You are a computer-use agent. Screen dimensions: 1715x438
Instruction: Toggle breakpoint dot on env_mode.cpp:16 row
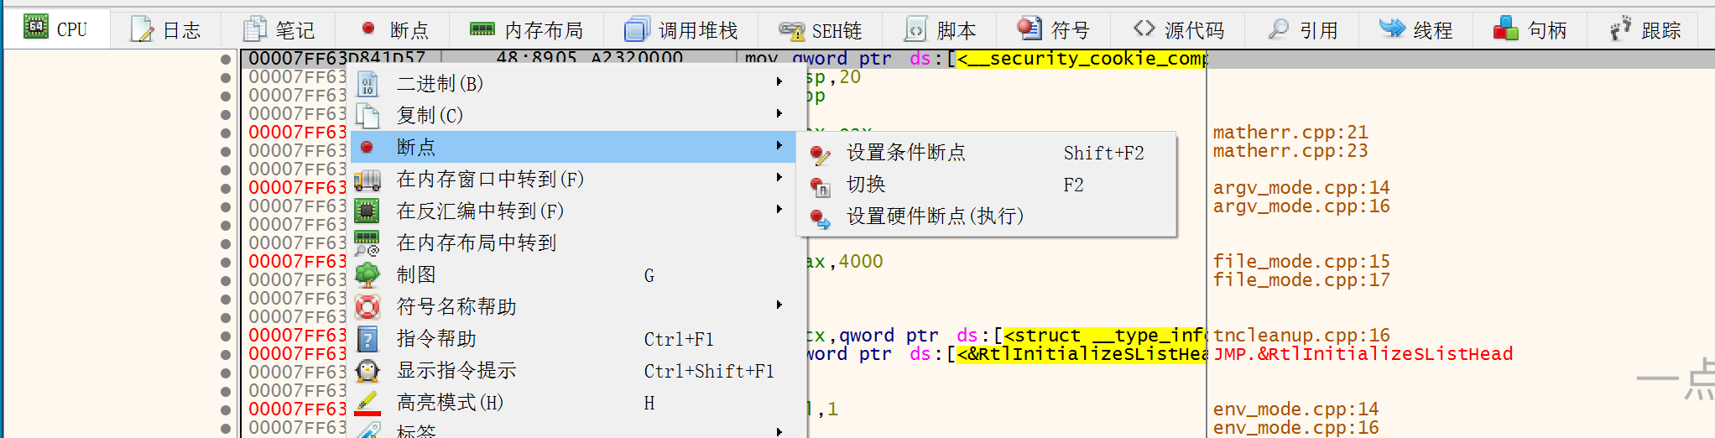tap(226, 428)
